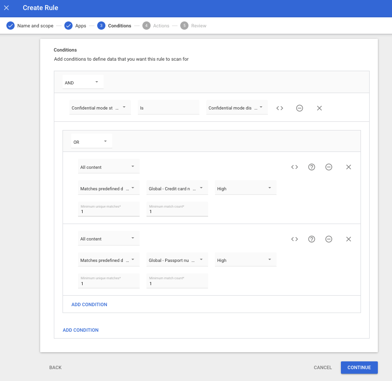This screenshot has width=392, height=381.
Task: Close the Create Rule dialog
Action: 6,8
